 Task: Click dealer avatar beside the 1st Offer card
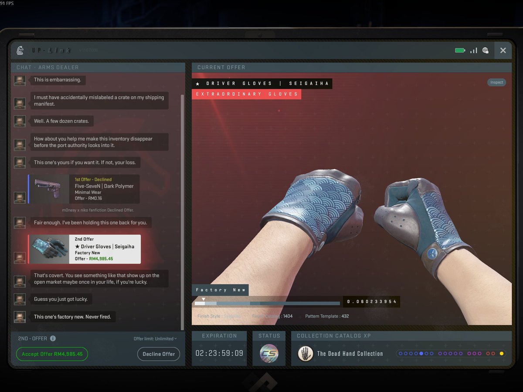[x=19, y=197]
